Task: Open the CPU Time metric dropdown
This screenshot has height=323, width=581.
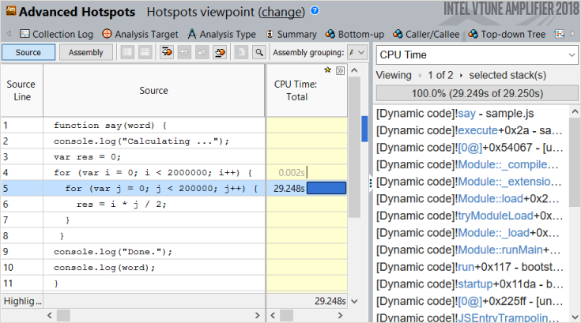Action: [477, 55]
